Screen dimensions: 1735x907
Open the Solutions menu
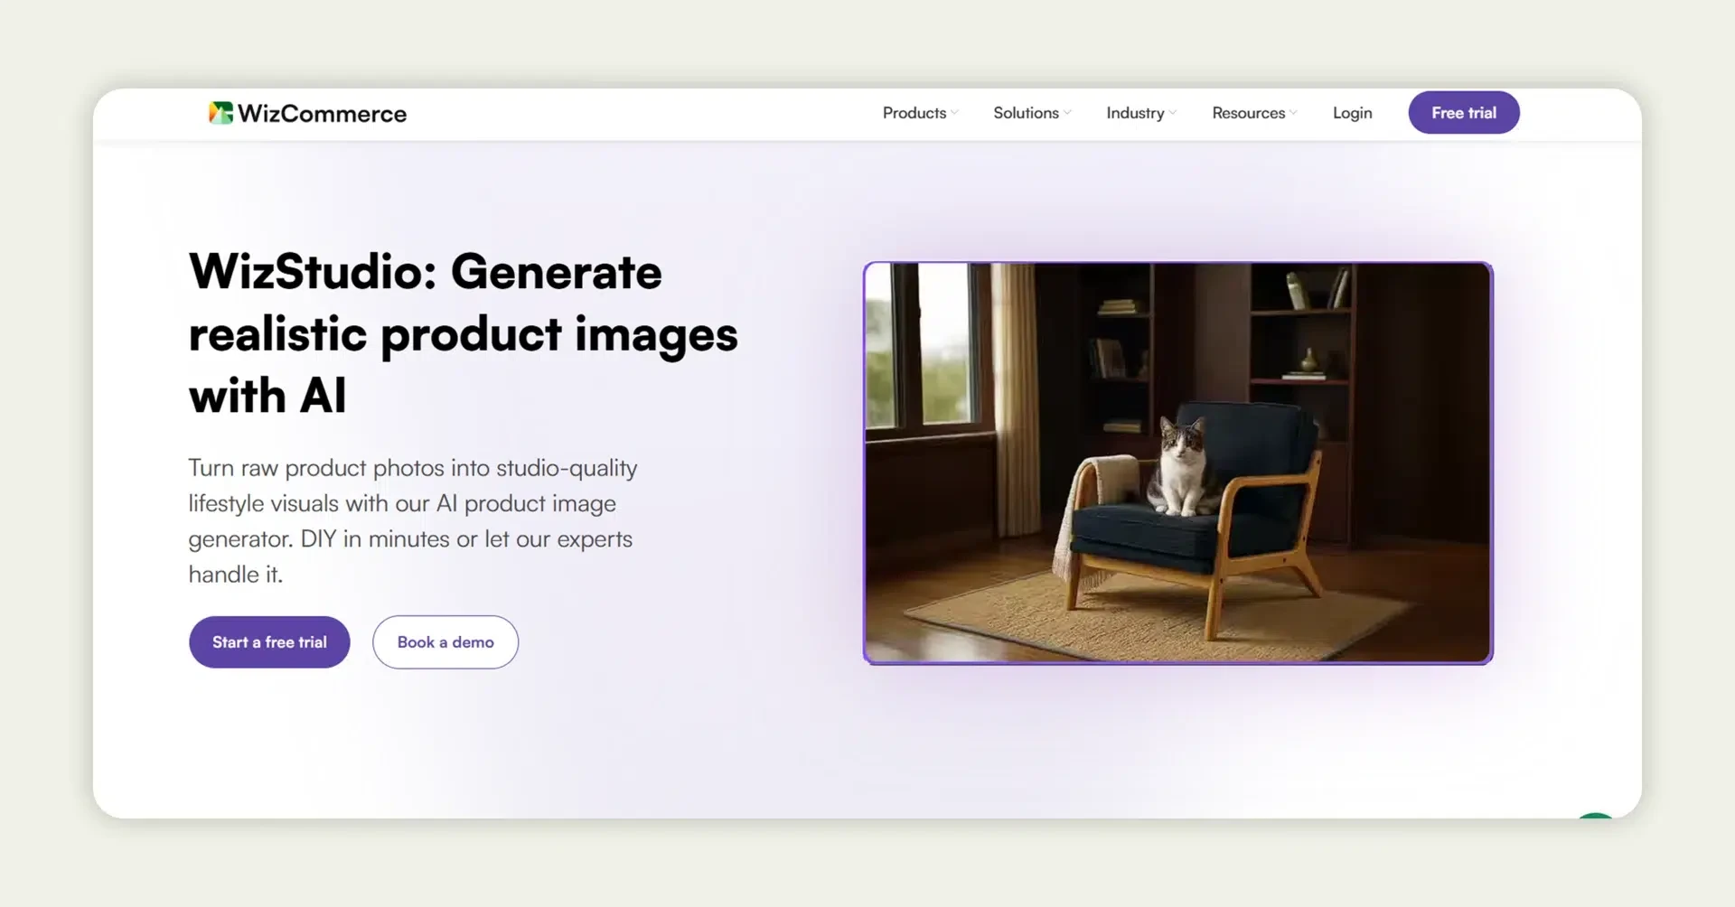pyautogui.click(x=1026, y=113)
